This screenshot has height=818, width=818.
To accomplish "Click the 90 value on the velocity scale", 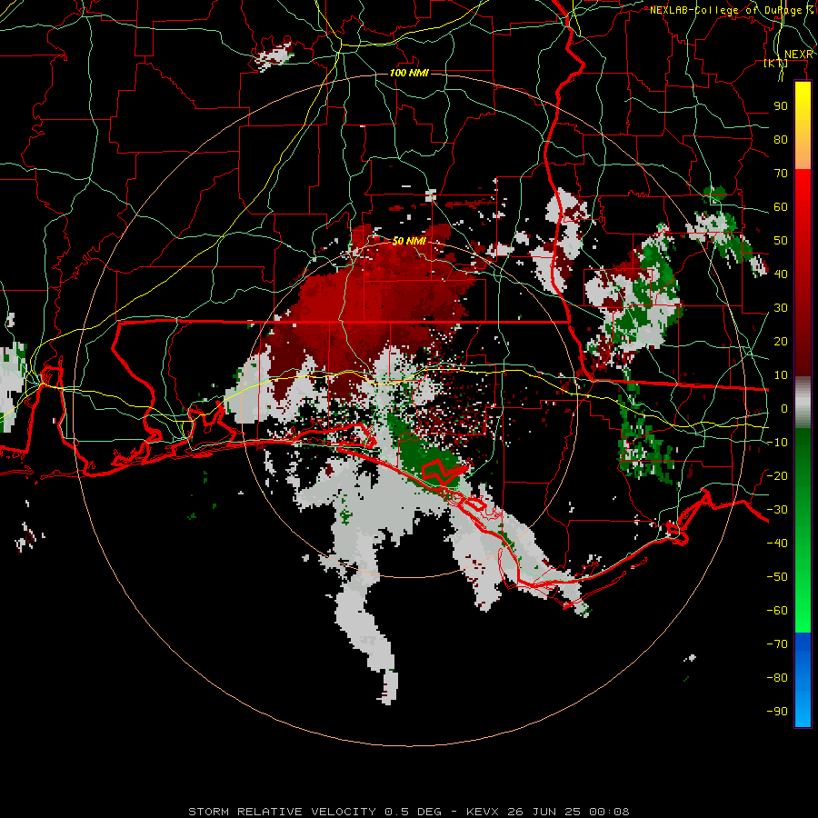I will pos(781,106).
